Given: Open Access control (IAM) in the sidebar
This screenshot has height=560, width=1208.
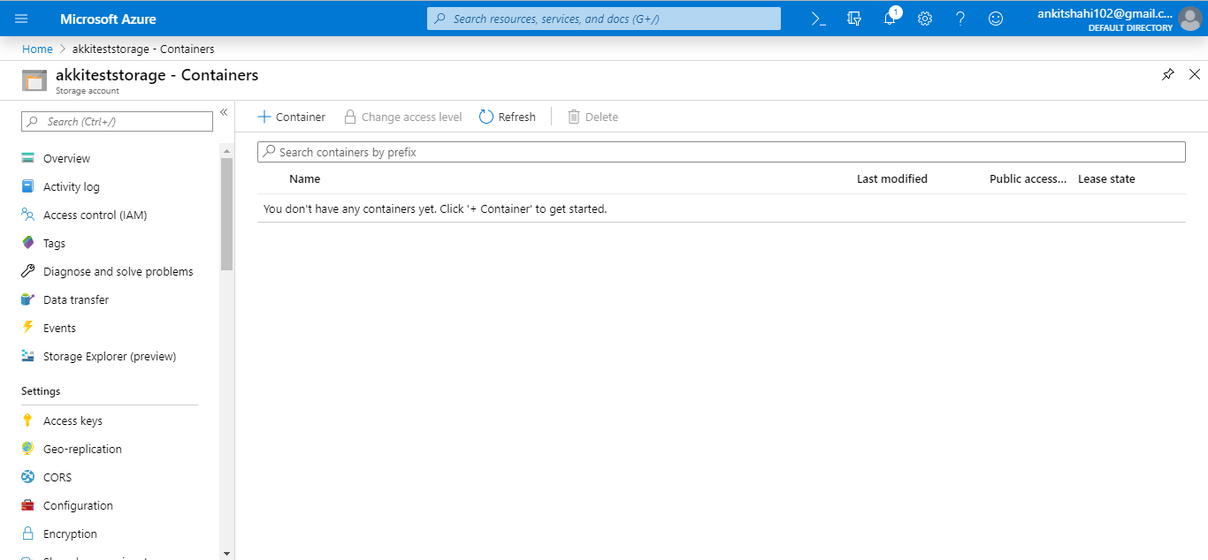Looking at the screenshot, I should coord(95,215).
